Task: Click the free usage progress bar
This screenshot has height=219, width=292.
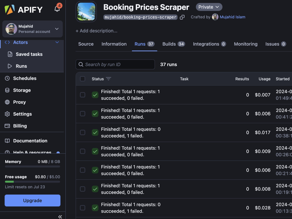Action: click(32, 182)
